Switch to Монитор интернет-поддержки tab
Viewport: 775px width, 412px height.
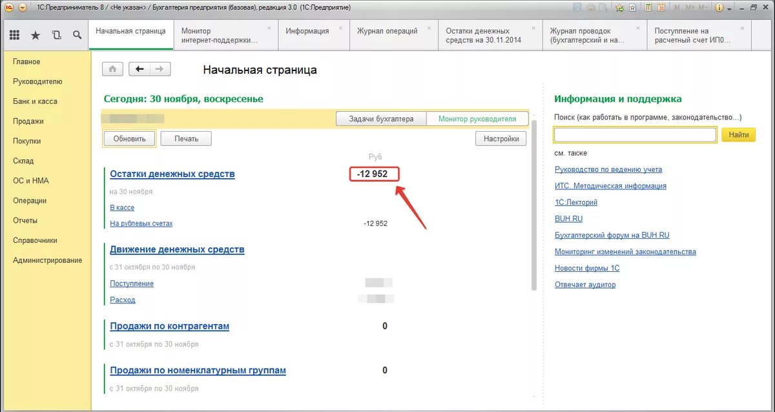226,35
